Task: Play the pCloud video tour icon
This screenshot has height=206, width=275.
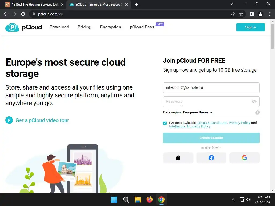Action: pyautogui.click(x=9, y=120)
